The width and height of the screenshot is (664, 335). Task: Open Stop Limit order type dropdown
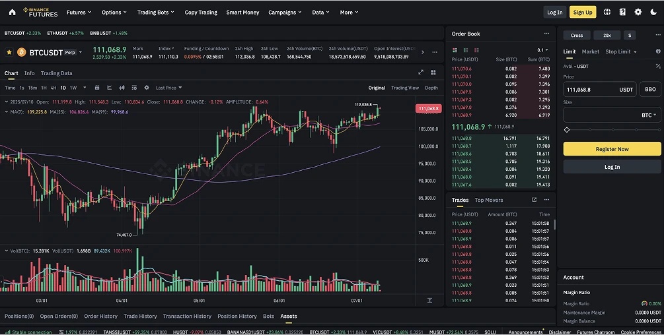[621, 51]
